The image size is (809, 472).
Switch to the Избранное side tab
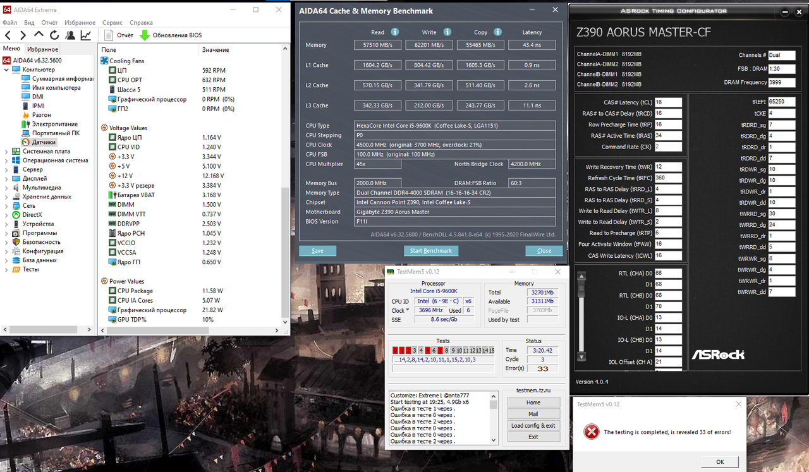[43, 49]
